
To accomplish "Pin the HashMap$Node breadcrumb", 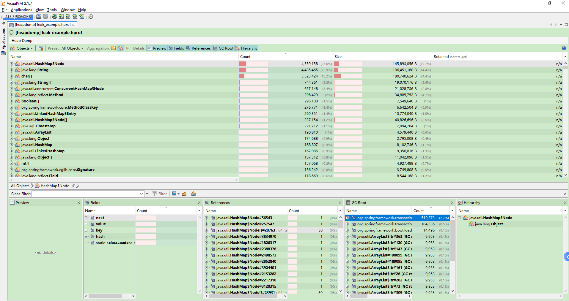I will pos(73,186).
